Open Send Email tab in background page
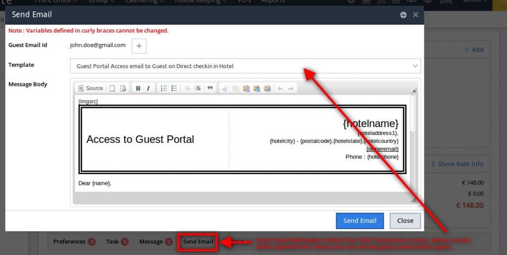 coord(198,242)
